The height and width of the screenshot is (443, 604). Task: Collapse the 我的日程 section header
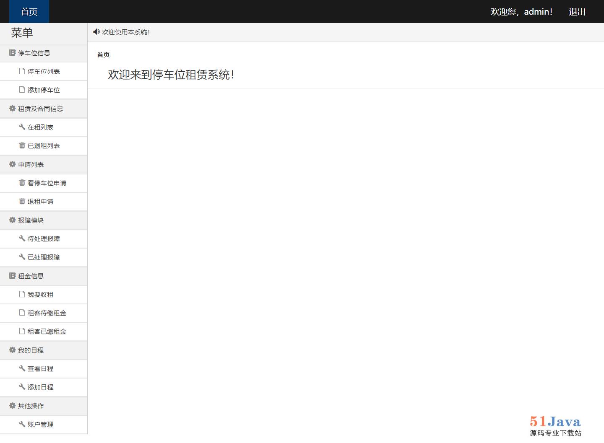(x=31, y=350)
